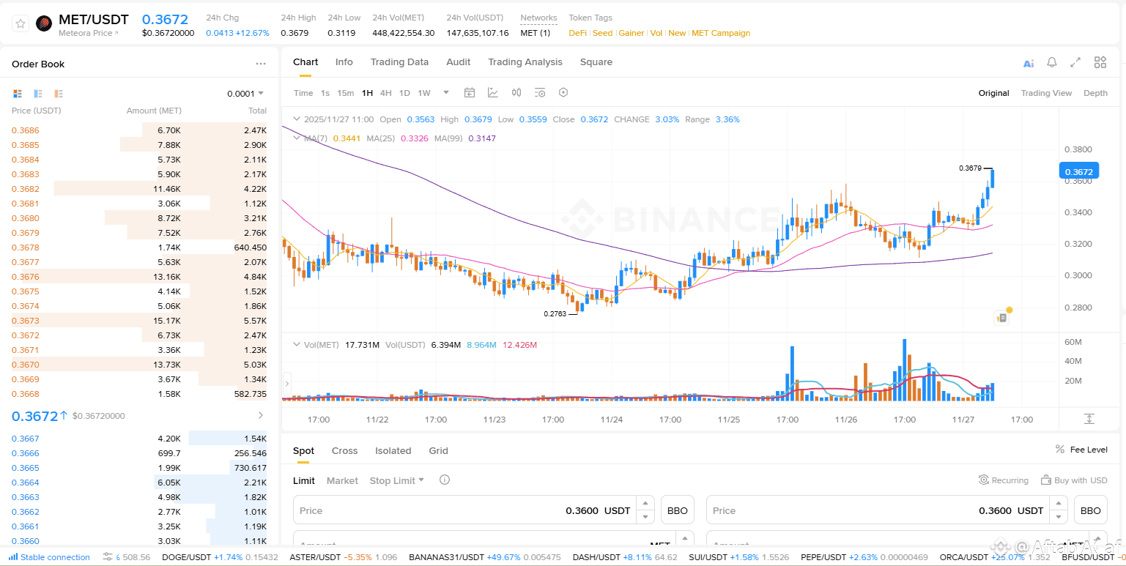Open the Grid trading tab
The image size is (1126, 566).
[439, 450]
